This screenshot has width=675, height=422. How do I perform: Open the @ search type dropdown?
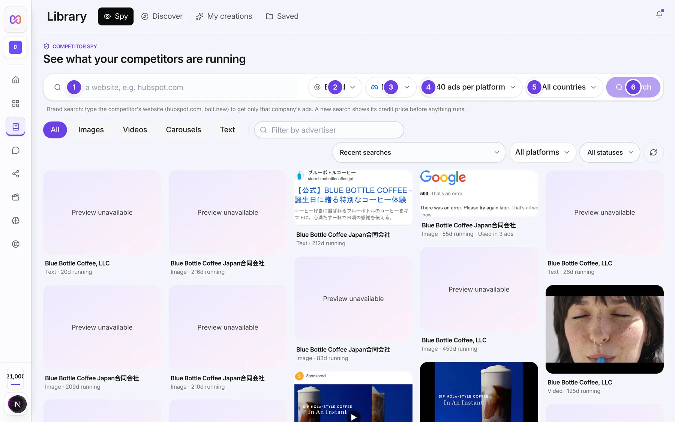coord(335,87)
